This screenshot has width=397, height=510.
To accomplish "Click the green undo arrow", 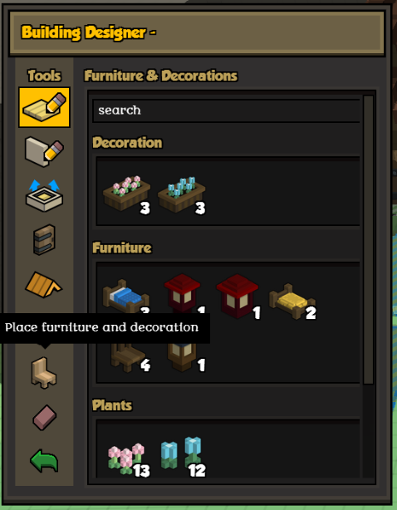I will pos(44,460).
